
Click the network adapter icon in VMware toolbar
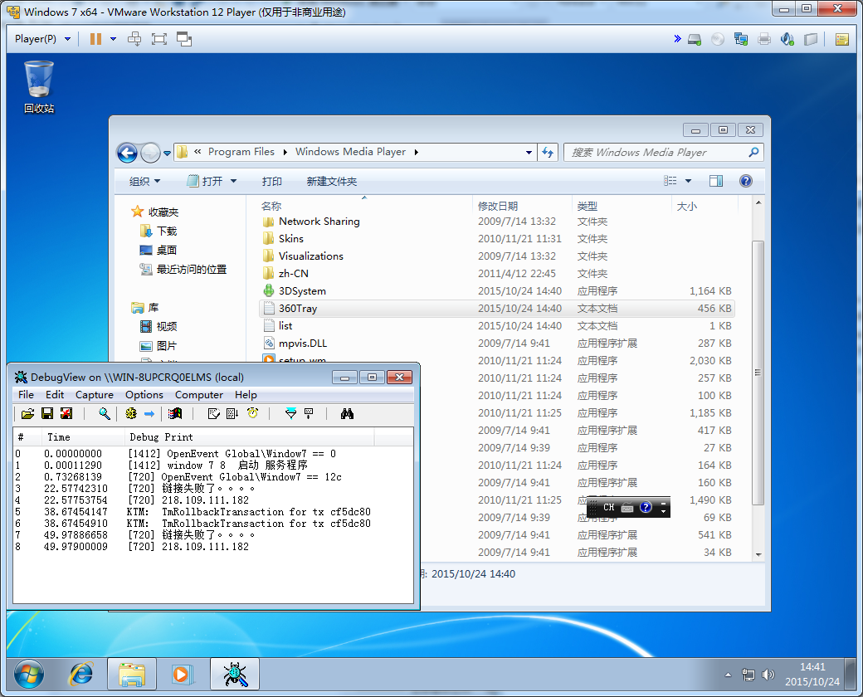tap(741, 39)
